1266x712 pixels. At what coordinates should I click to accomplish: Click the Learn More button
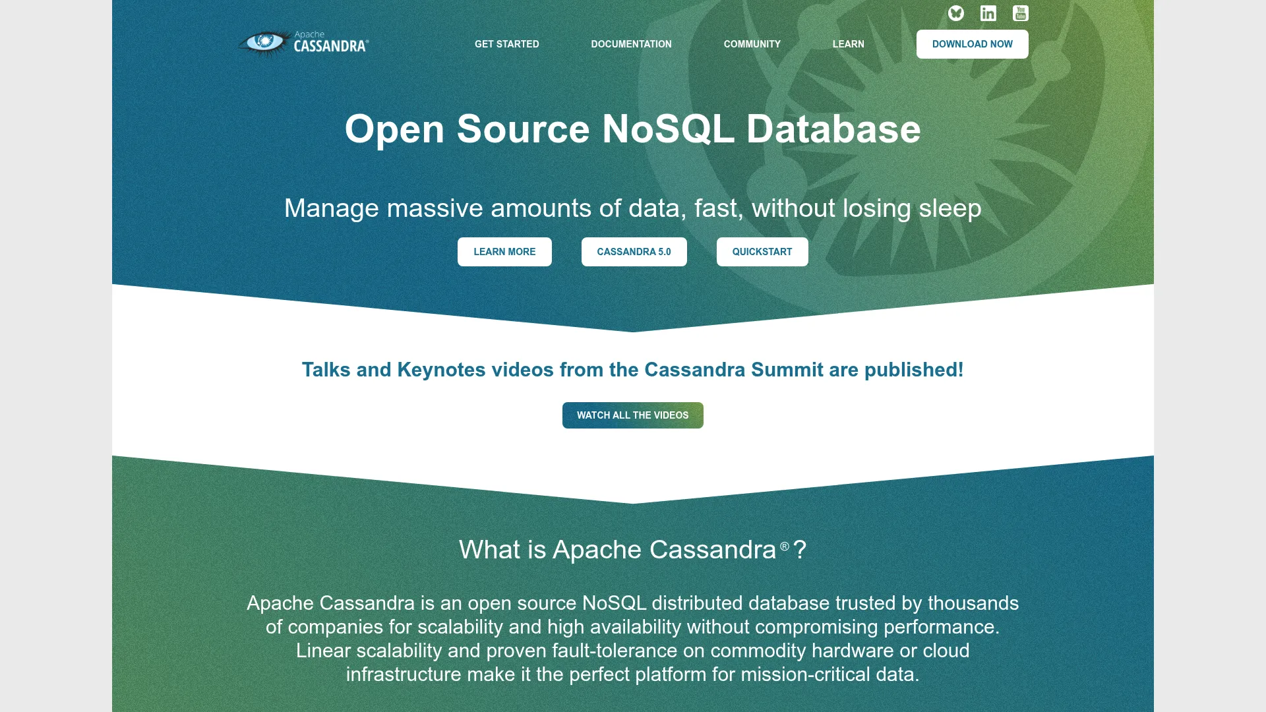pyautogui.click(x=504, y=252)
